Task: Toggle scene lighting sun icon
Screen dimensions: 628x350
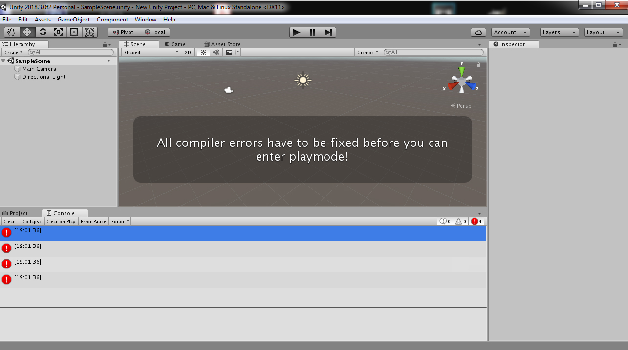Action: point(203,52)
